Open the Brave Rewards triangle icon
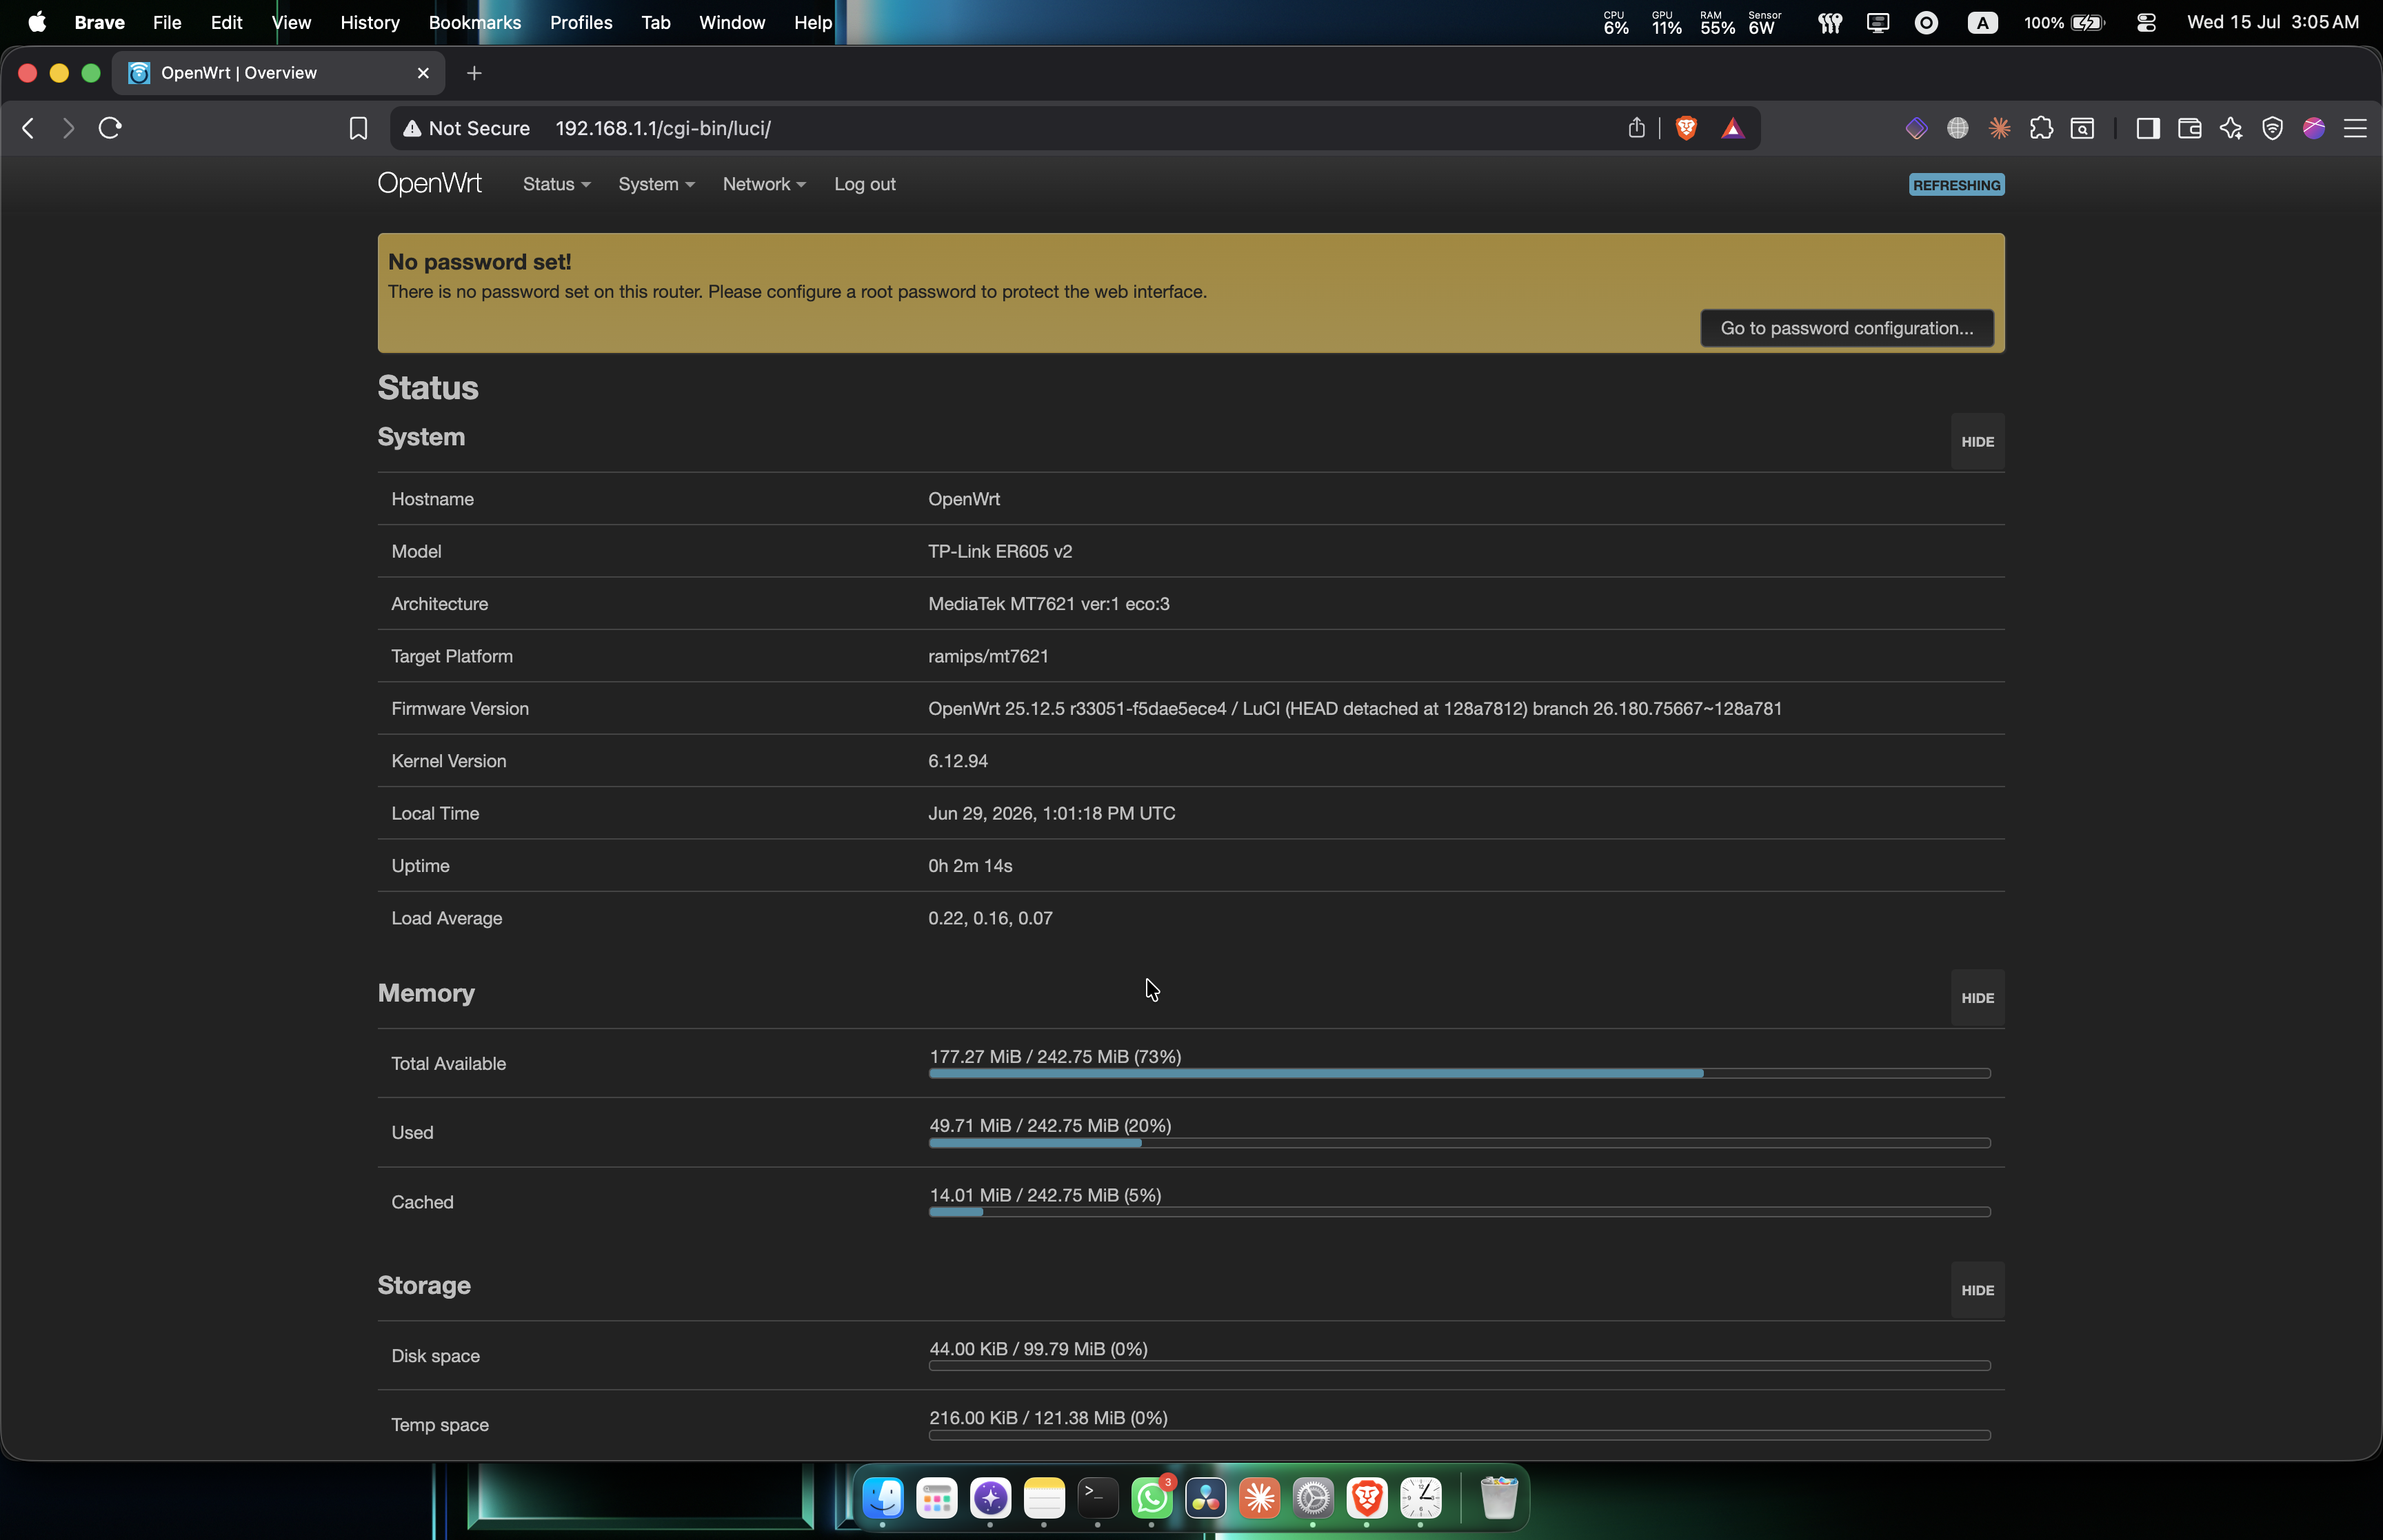Image resolution: width=2383 pixels, height=1540 pixels. coord(1732,128)
